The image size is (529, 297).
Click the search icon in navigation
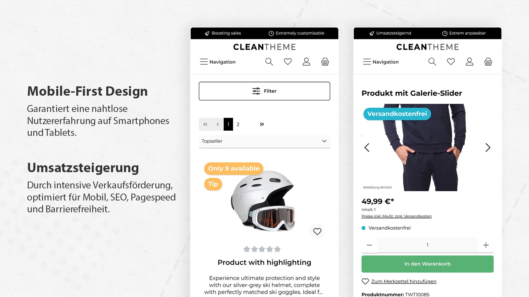pyautogui.click(x=269, y=62)
